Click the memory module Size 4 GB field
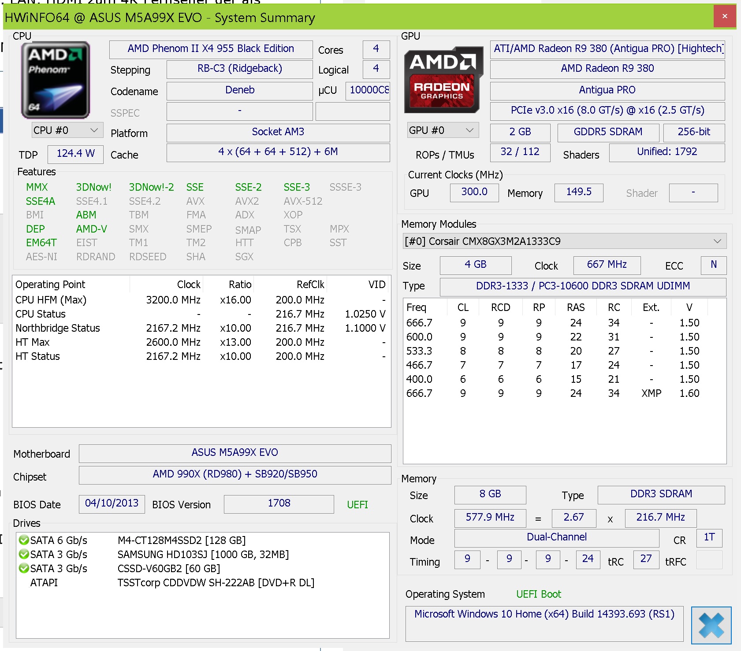 click(x=476, y=265)
